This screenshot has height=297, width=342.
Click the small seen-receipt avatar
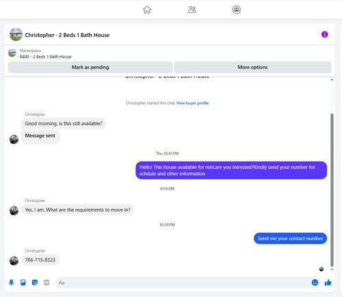tap(321, 269)
